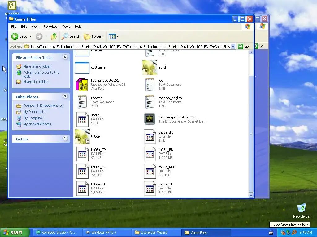Select the th06e_TL DAT file icon
Screen dimensions: 317x237
pos(150,189)
